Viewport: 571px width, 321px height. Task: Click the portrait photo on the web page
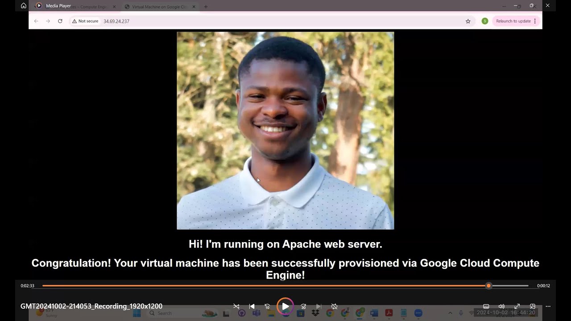tap(285, 131)
